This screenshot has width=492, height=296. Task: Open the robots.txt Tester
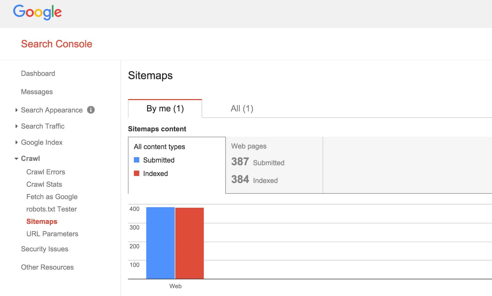coord(52,209)
